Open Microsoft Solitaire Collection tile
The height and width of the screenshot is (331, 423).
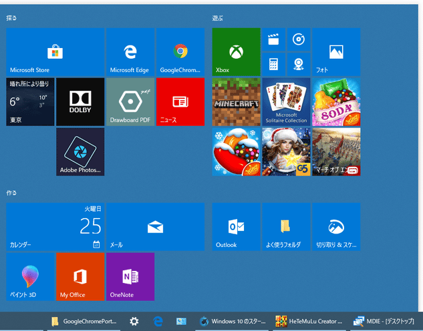point(286,102)
